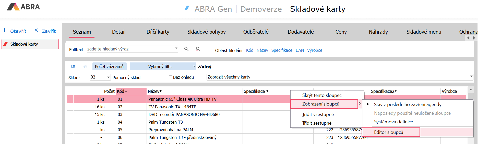Open the Odběratelé tab
The image size is (478, 144).
(256, 32)
